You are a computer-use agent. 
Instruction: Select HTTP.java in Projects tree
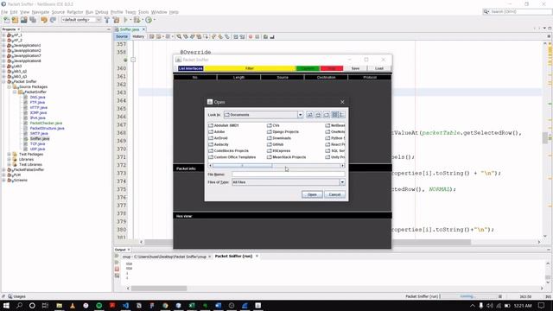[38, 107]
